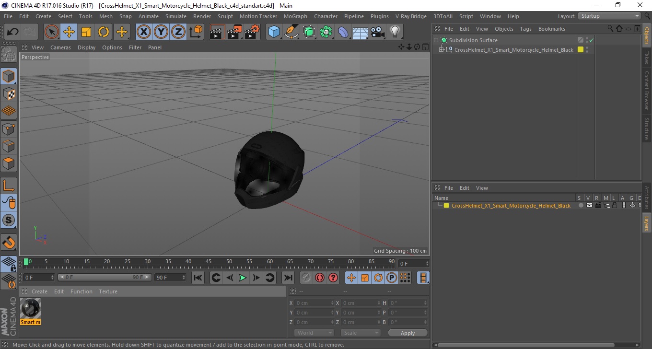Open the Sculpt menu

click(225, 16)
